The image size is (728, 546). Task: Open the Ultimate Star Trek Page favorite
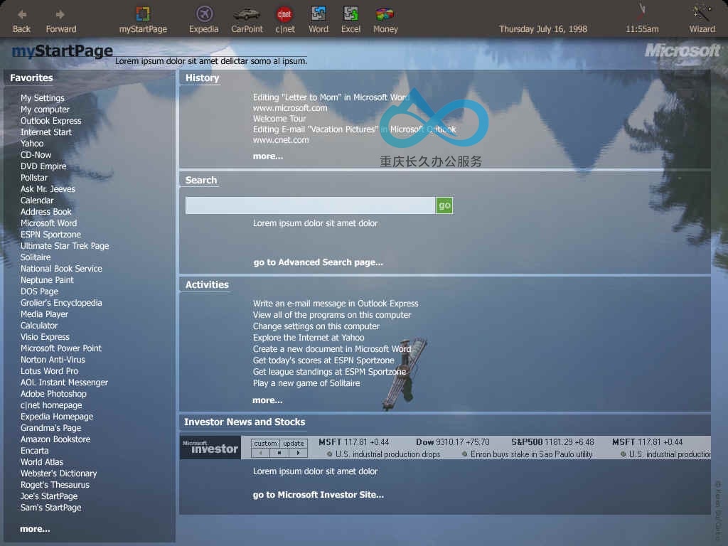[65, 246]
